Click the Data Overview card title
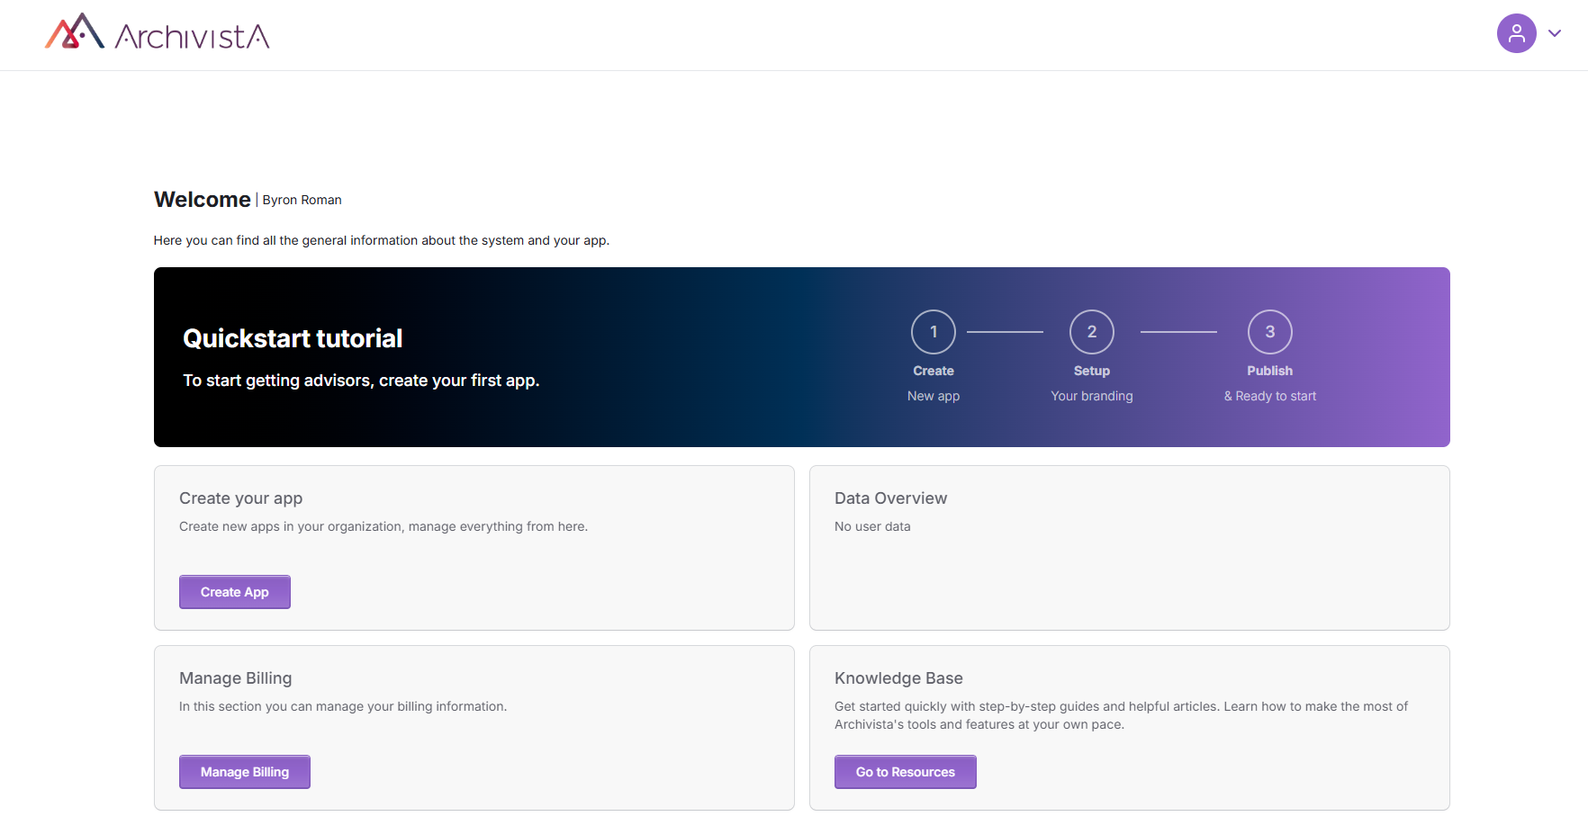 click(890, 498)
